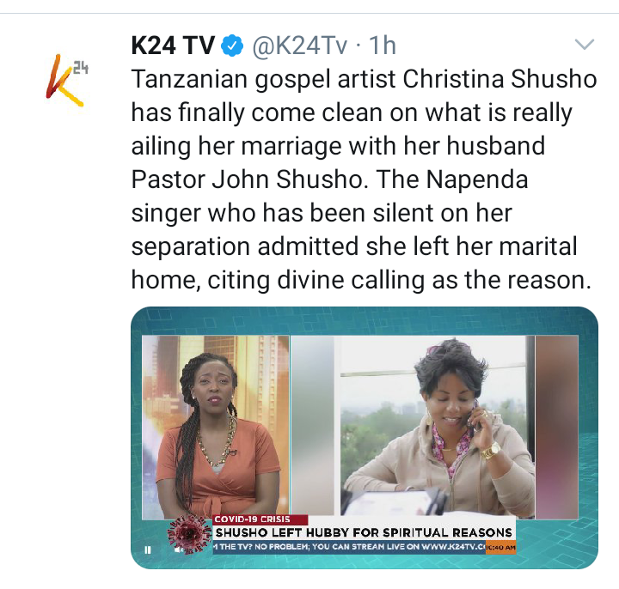Click the teal video frame top border
Screen dimensions: 619x589
click(x=364, y=321)
